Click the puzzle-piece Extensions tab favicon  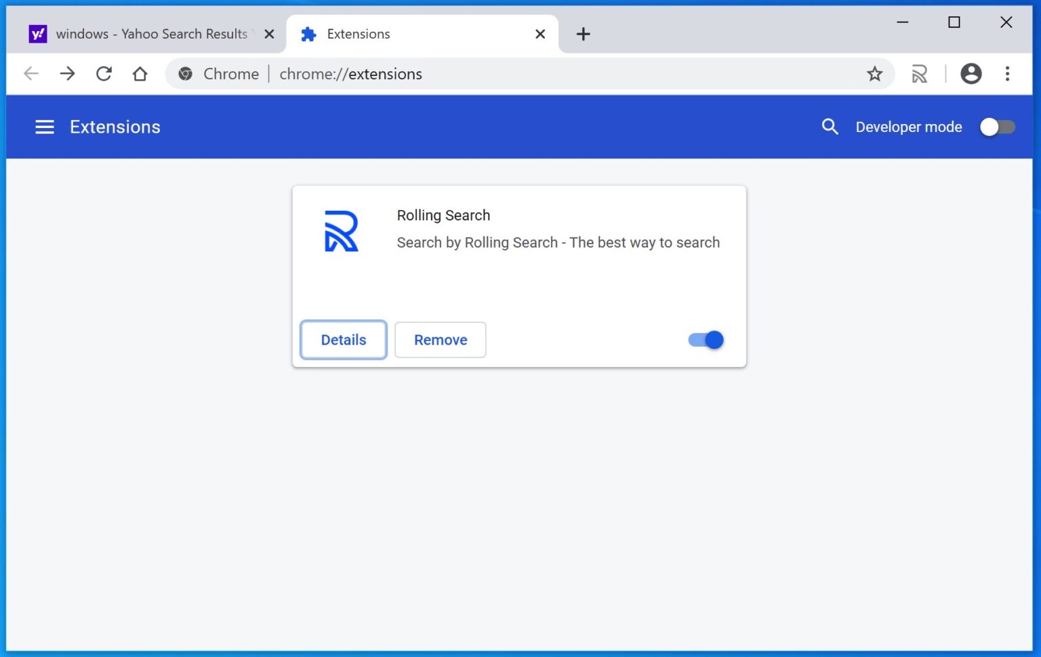tap(308, 34)
